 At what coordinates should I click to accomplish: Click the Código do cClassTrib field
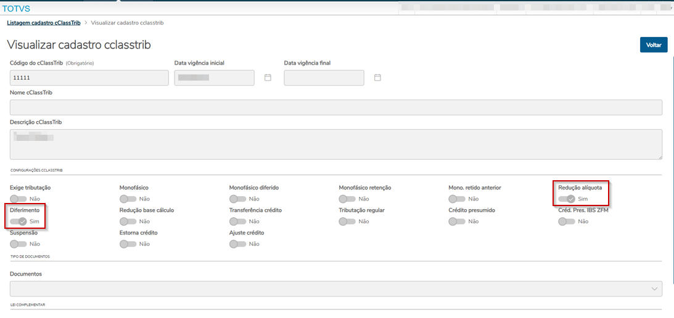point(89,78)
